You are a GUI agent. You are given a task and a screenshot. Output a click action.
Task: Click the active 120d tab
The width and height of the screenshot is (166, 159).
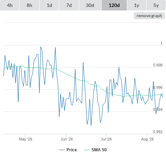click(x=114, y=5)
